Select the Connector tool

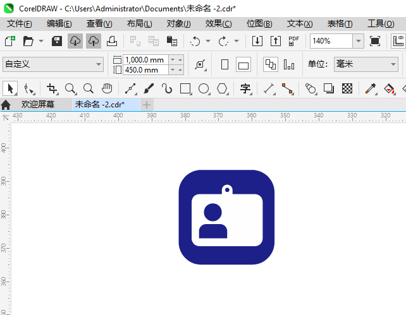tap(287, 88)
